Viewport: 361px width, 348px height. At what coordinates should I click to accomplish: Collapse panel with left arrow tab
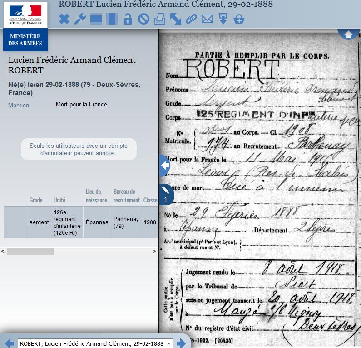(165, 165)
